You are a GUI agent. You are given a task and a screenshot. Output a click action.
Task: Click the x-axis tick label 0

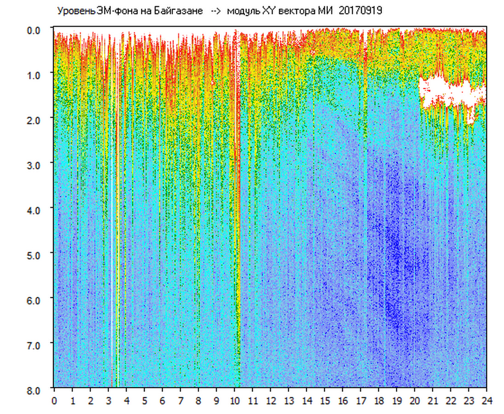(54, 401)
